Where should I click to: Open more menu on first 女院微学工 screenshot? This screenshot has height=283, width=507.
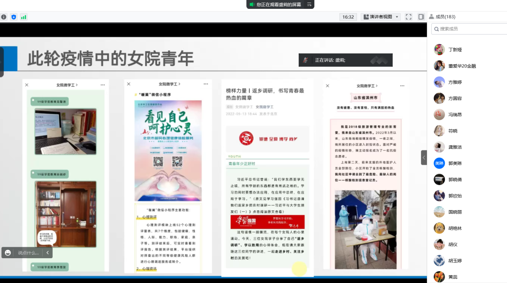point(102,85)
